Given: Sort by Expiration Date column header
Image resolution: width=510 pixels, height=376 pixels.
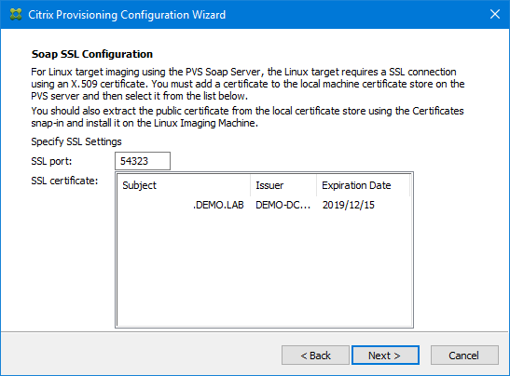Looking at the screenshot, I should (x=363, y=185).
